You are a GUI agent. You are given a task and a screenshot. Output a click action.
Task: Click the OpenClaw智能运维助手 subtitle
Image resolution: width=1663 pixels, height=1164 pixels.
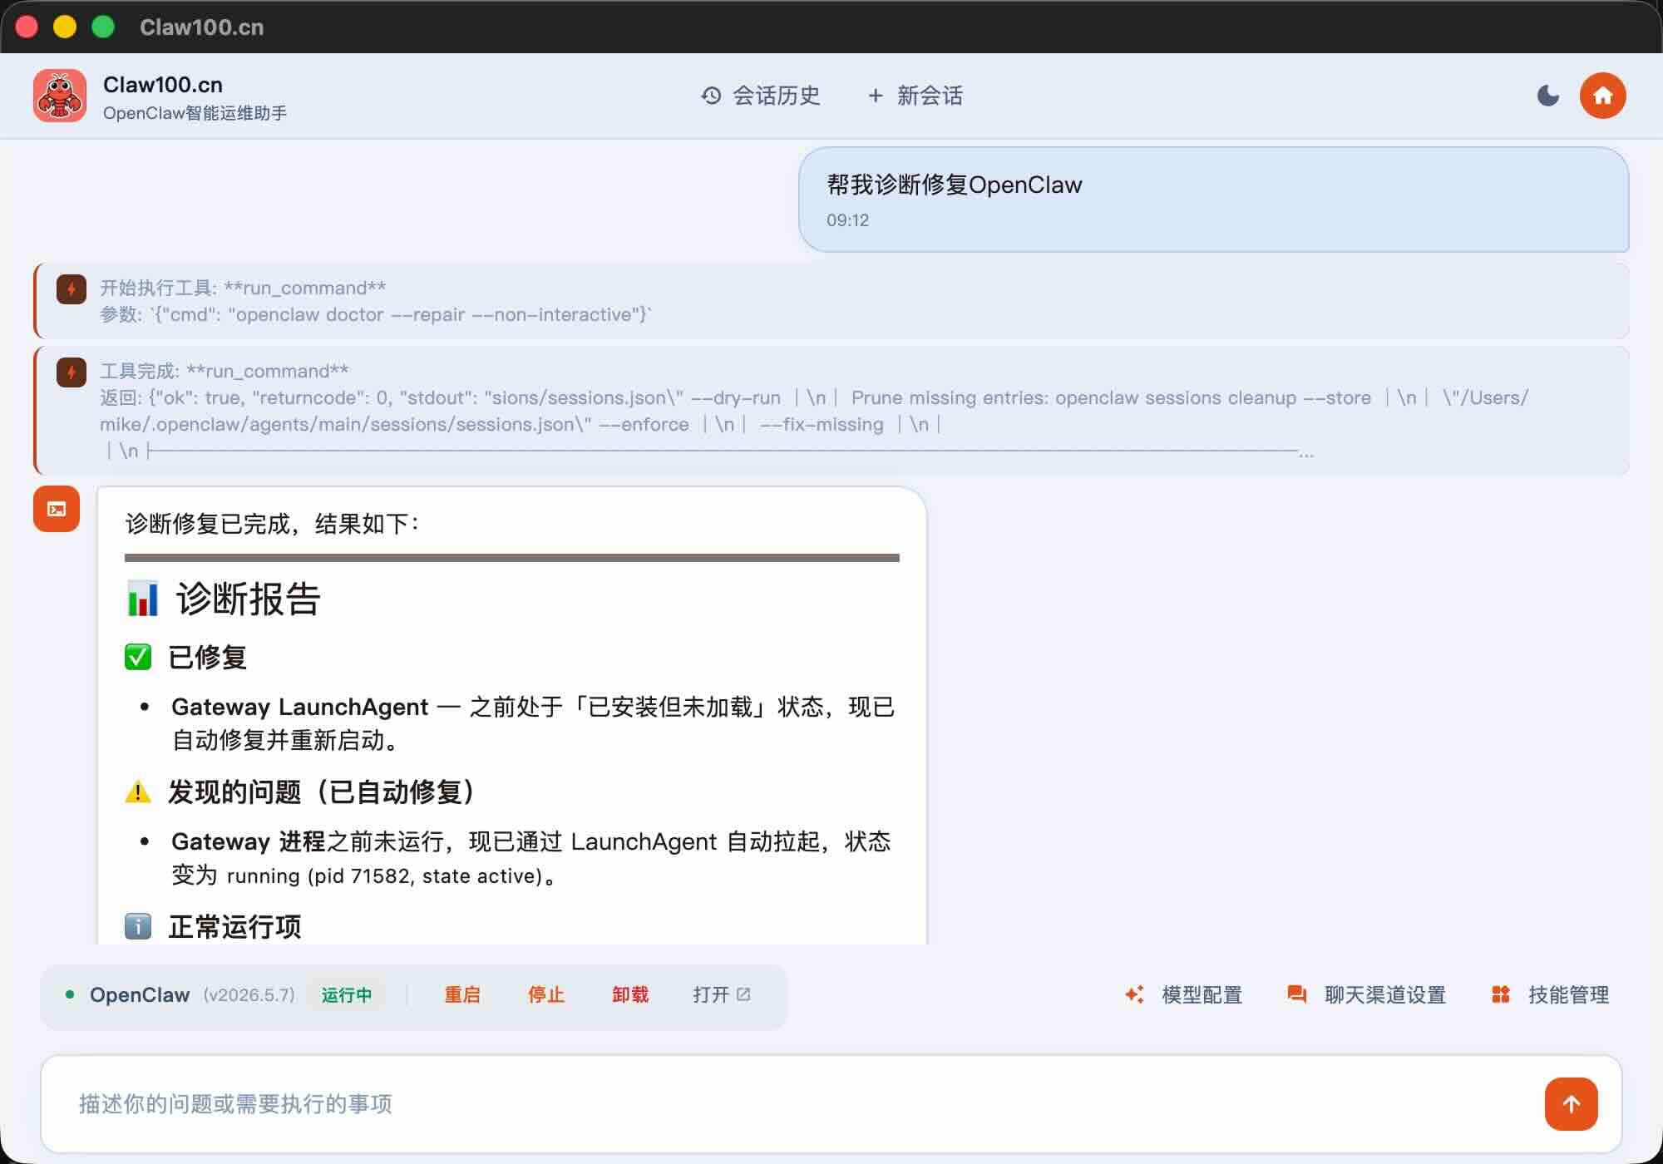click(195, 113)
